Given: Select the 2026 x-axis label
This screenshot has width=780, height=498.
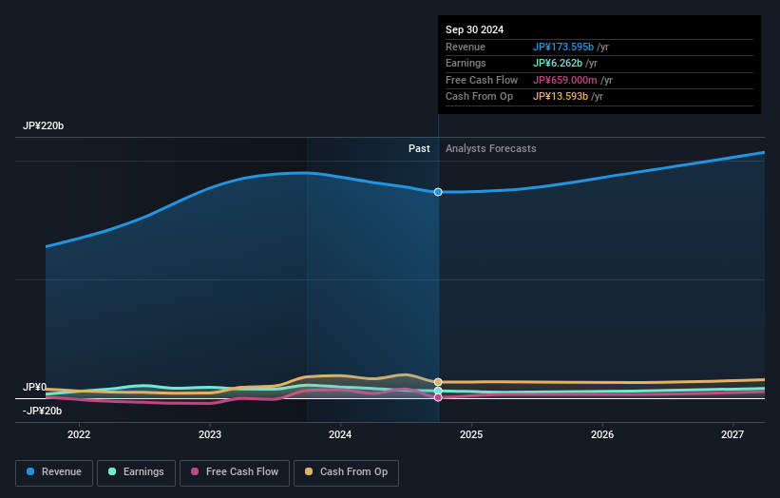Looking at the screenshot, I should point(602,435).
